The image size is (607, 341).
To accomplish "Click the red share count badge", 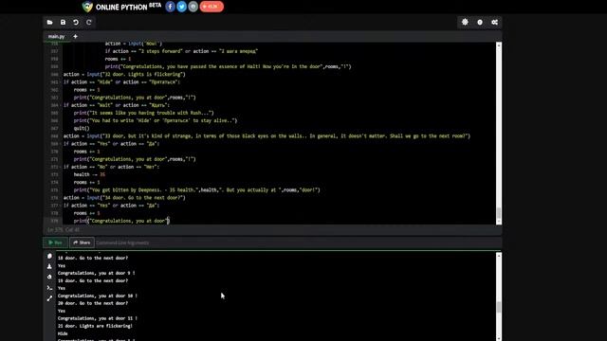I will pos(212,7).
